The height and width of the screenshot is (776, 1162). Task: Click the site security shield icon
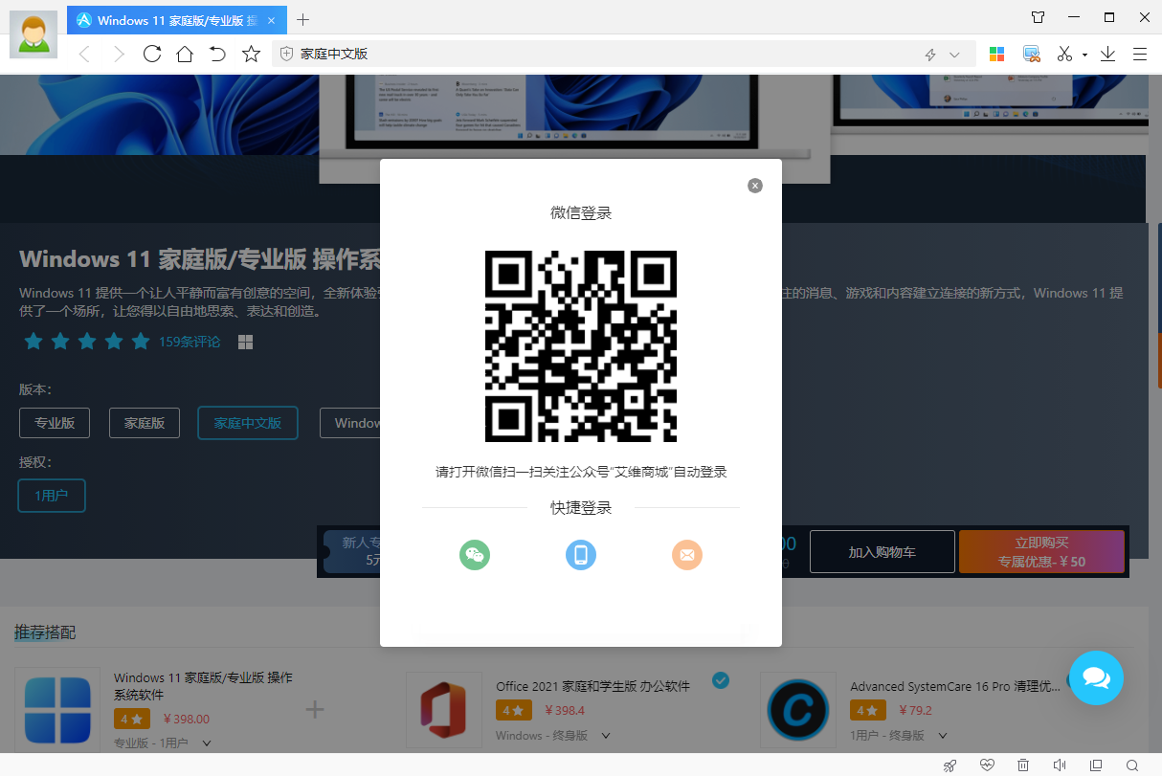tap(286, 55)
